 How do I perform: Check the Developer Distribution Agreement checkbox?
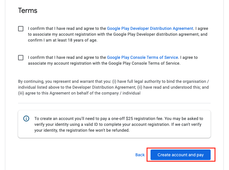21,29
